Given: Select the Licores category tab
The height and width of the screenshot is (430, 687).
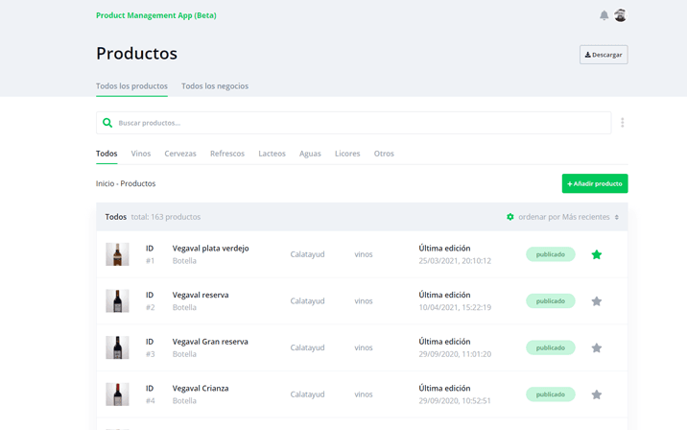Looking at the screenshot, I should pyautogui.click(x=347, y=154).
